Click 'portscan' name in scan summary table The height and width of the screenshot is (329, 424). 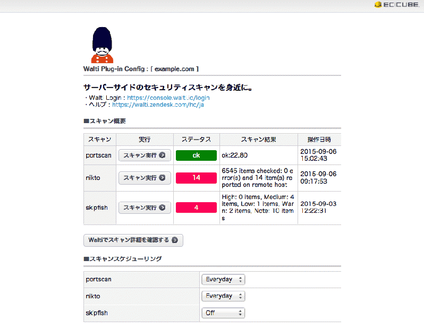click(98, 155)
